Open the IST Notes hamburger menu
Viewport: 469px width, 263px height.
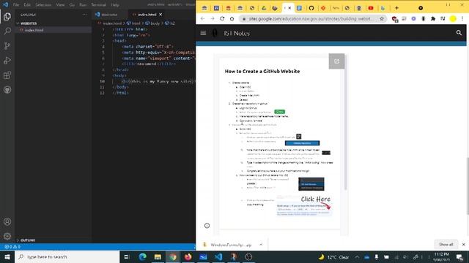[x=203, y=33]
